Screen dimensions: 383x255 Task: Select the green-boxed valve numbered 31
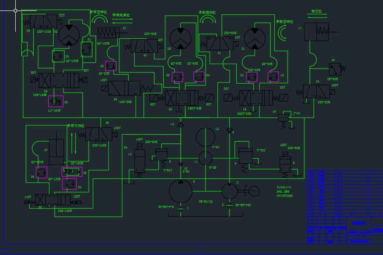[x=86, y=49]
